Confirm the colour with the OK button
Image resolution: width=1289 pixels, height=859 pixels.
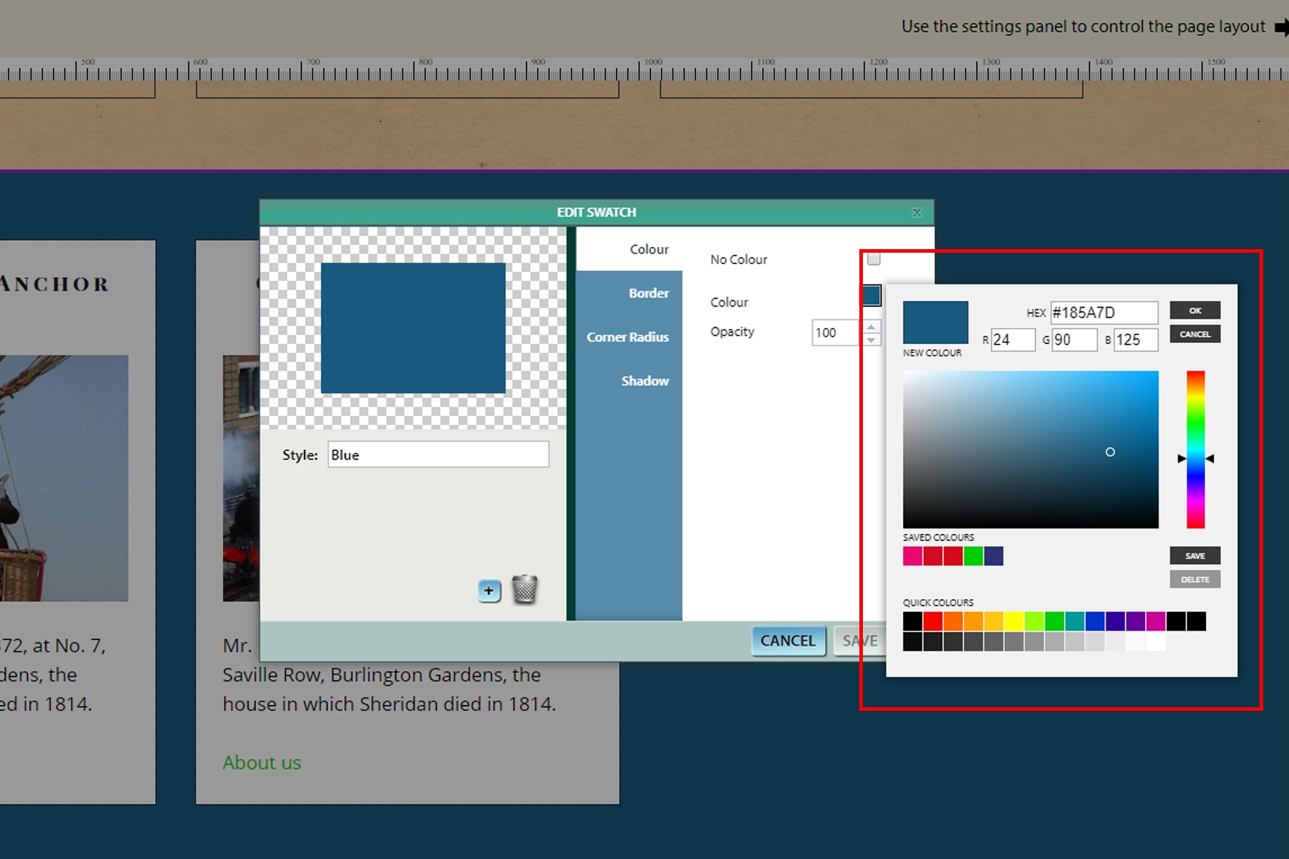click(x=1194, y=310)
